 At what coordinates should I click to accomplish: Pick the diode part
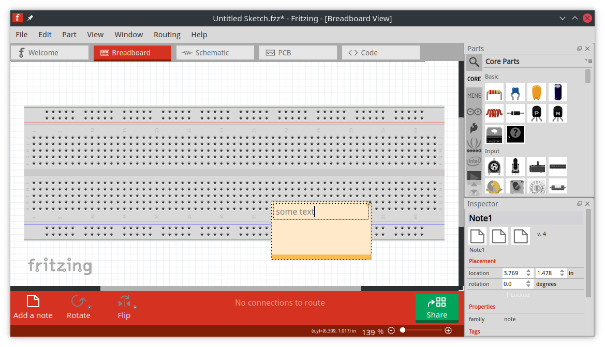515,113
